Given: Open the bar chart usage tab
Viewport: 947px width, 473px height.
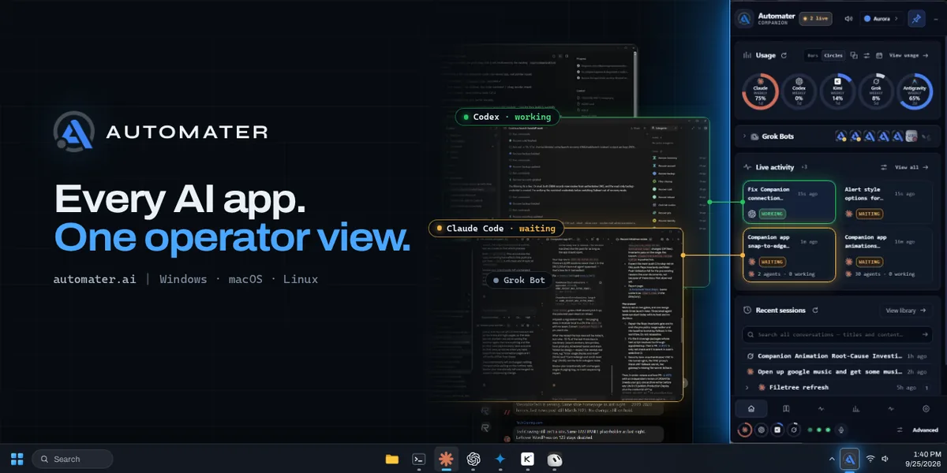Looking at the screenshot, I should tap(855, 408).
